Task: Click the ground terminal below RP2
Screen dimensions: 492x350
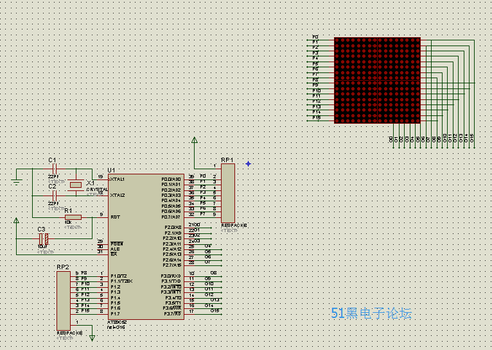Action: (x=92, y=338)
